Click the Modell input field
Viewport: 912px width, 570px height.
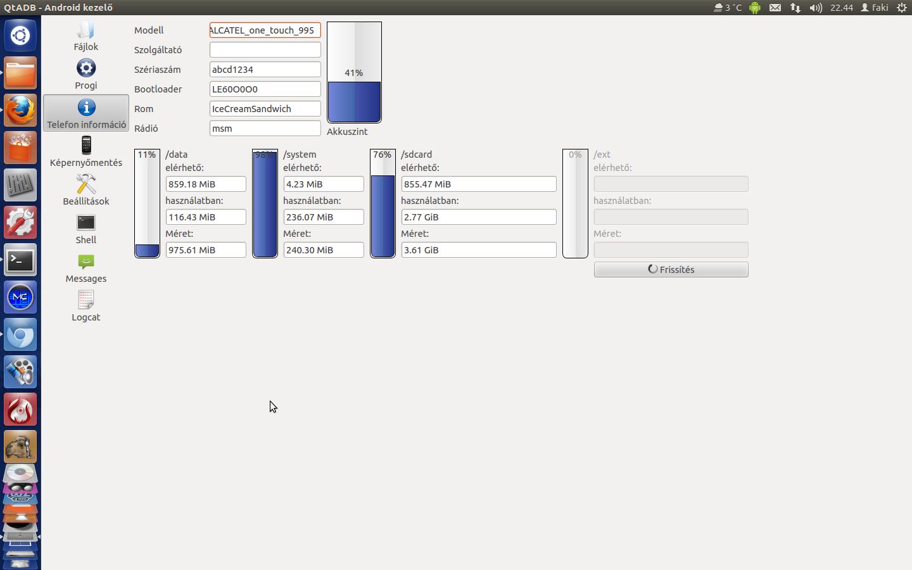coord(265,30)
